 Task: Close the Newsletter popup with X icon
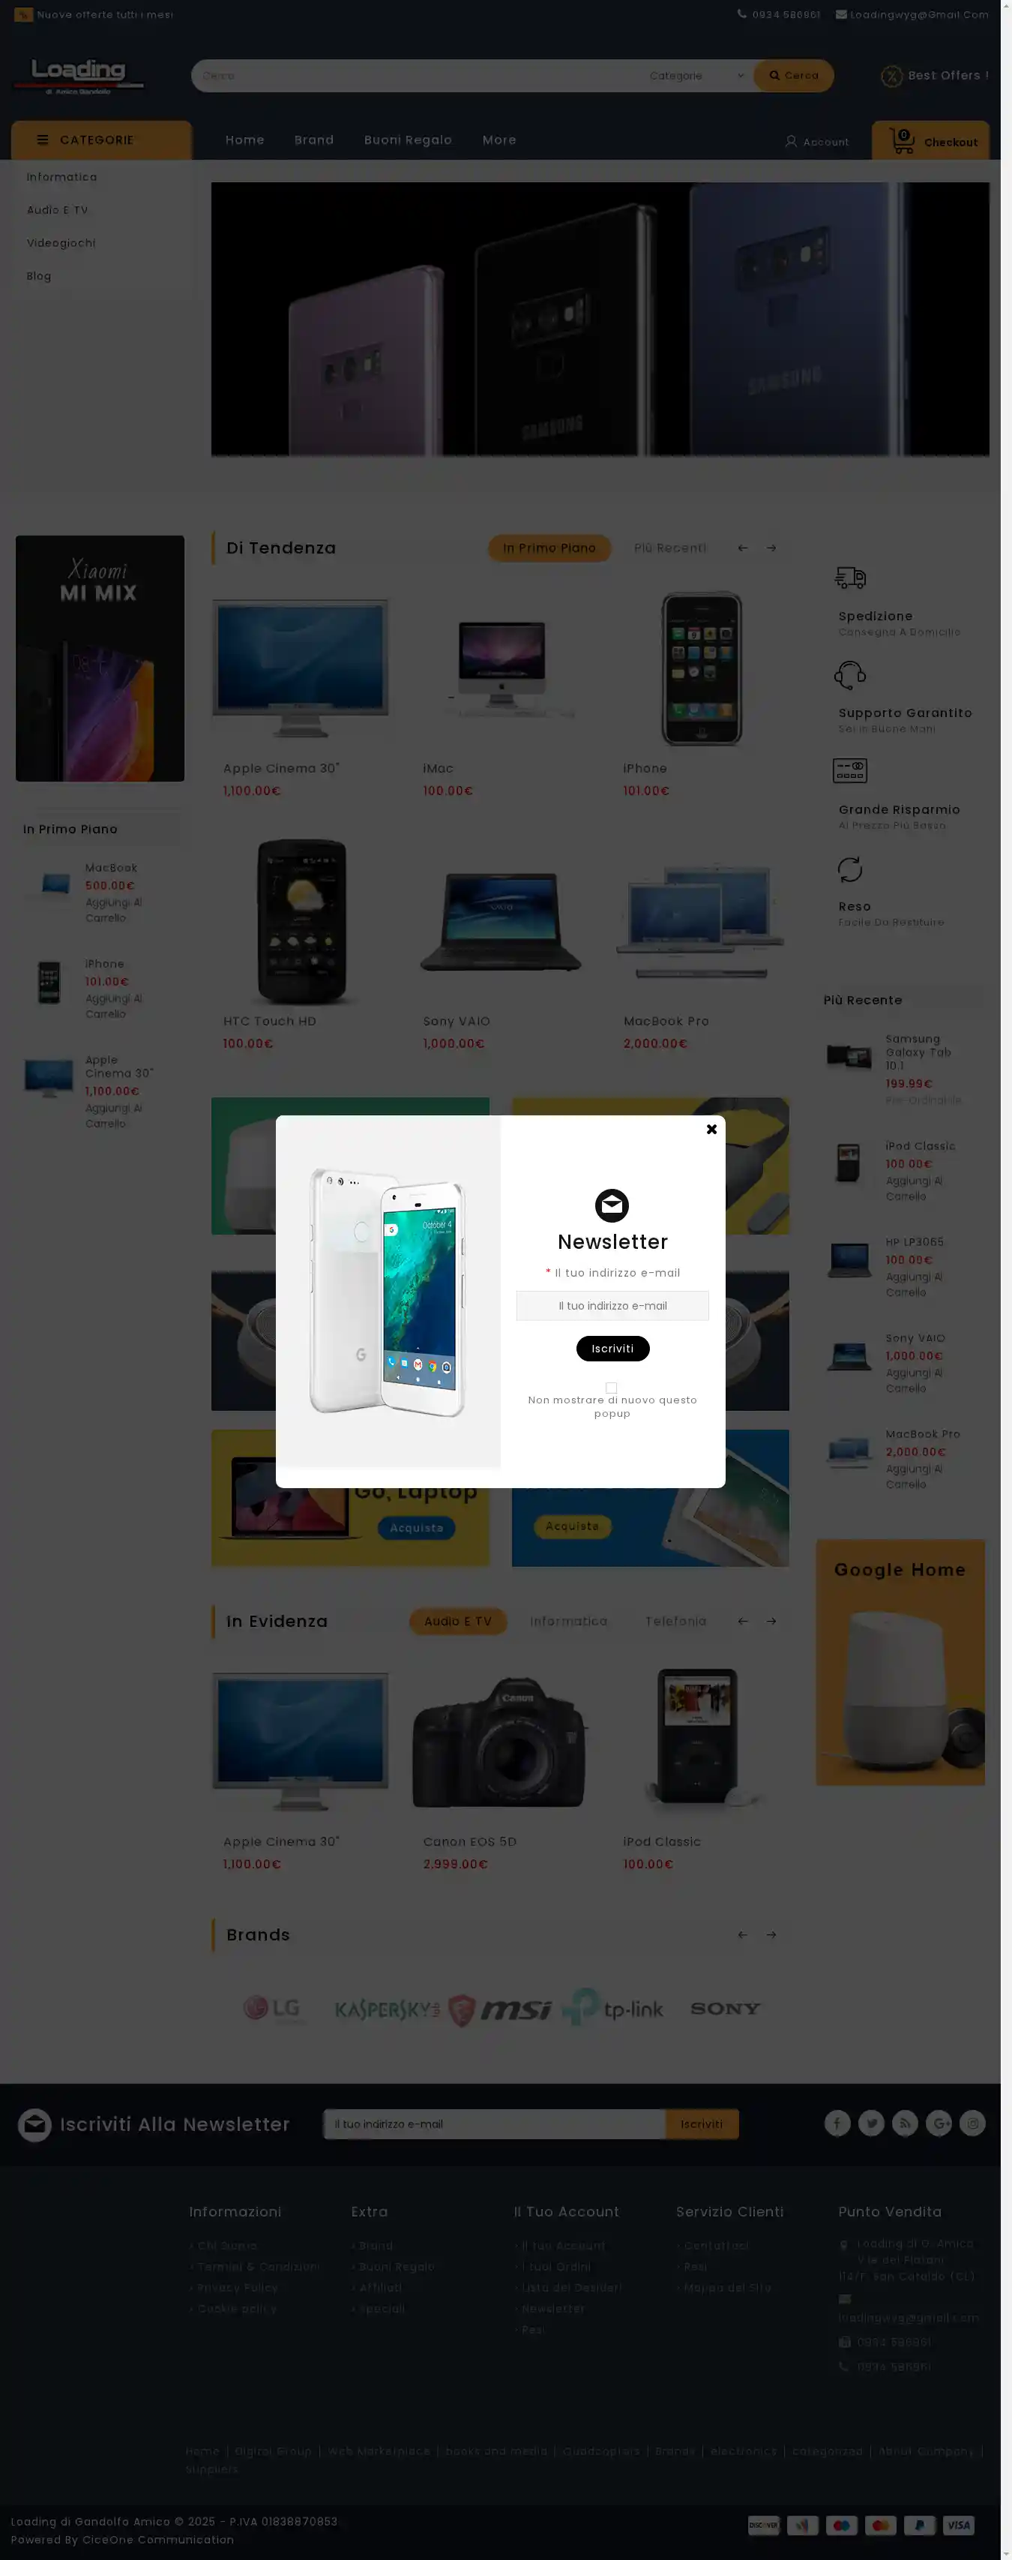pos(711,1129)
